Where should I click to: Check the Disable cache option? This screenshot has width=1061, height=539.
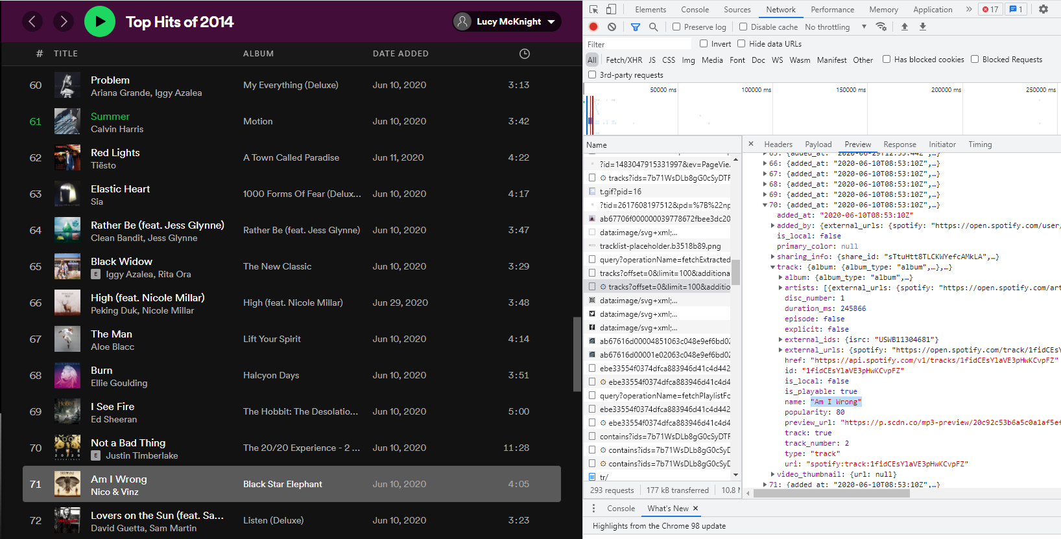pyautogui.click(x=743, y=27)
